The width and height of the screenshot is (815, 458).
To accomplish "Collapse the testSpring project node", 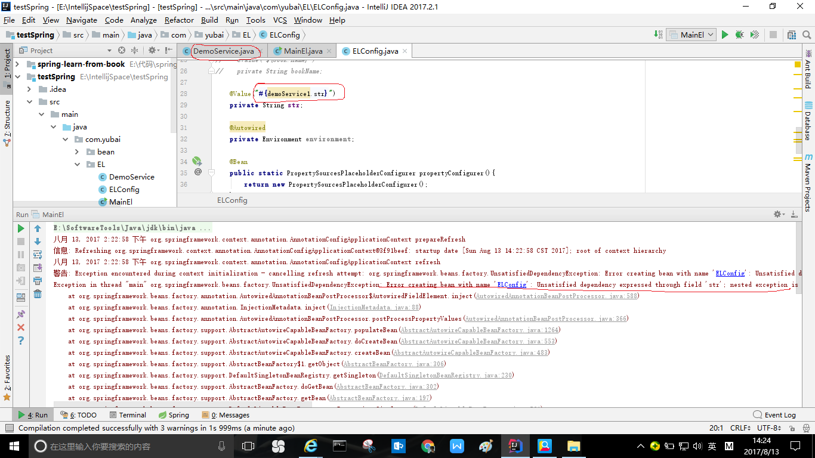I will pyautogui.click(x=17, y=77).
